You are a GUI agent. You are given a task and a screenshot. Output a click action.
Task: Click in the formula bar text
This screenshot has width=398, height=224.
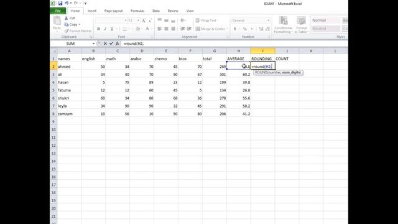(134, 44)
